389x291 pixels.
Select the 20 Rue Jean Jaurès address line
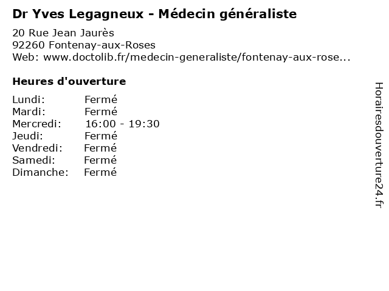coord(63,33)
